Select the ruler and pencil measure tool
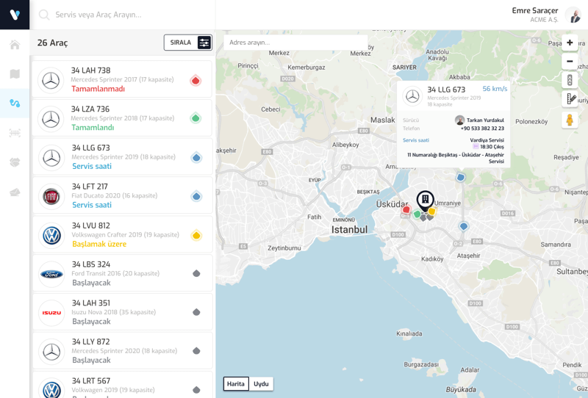The image size is (588, 398). [x=570, y=99]
